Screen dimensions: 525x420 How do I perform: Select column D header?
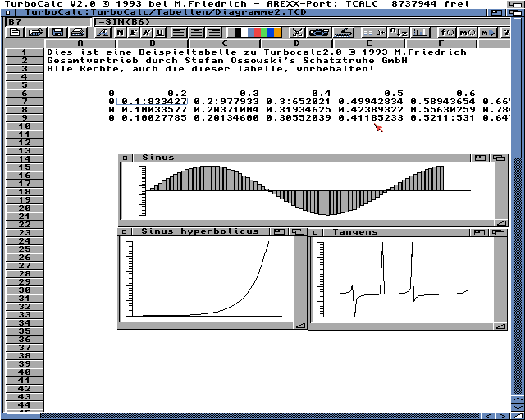(297, 43)
